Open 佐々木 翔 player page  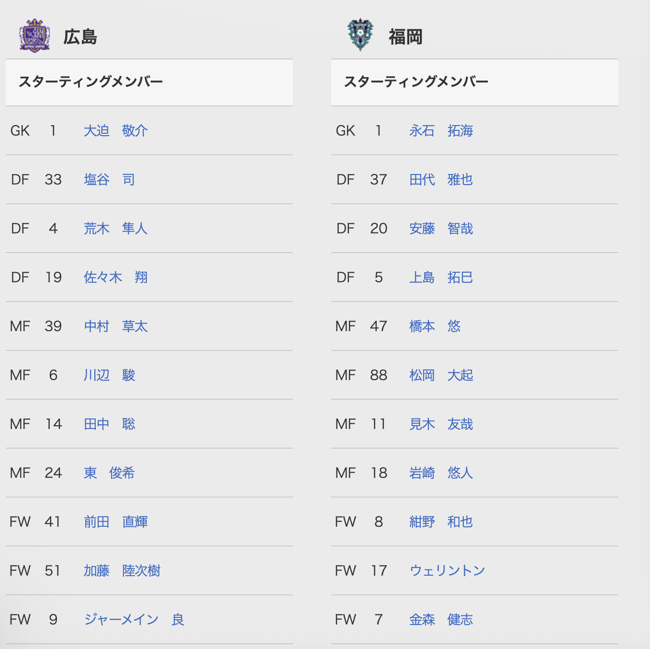(x=116, y=277)
